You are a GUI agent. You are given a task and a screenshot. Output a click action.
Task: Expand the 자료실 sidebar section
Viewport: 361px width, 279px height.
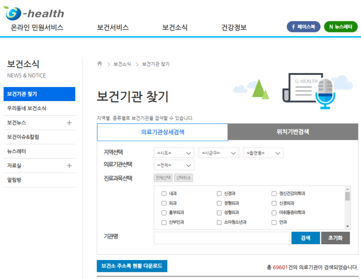pyautogui.click(x=70, y=165)
